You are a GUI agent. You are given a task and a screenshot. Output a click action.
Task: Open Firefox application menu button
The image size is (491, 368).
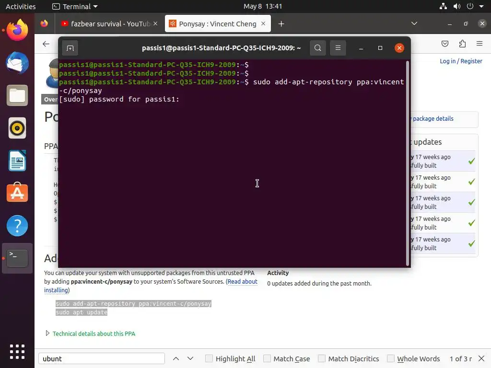pyautogui.click(x=479, y=44)
